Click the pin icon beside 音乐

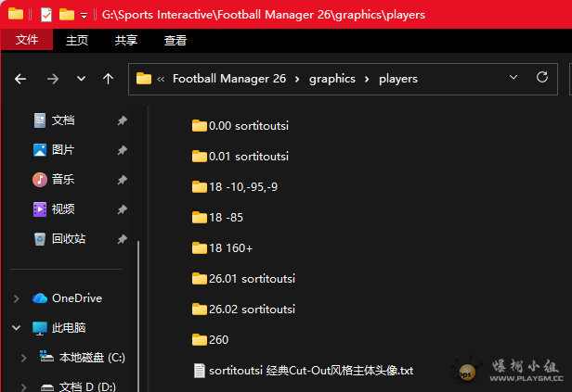123,180
